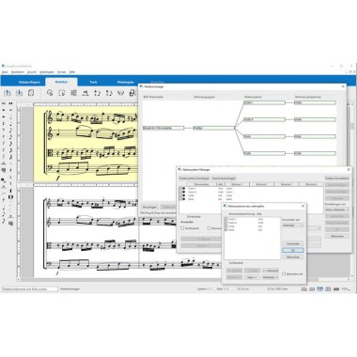357x357 pixels.
Task: Switch to the Tools ribbon tab
Action: pyautogui.click(x=93, y=82)
